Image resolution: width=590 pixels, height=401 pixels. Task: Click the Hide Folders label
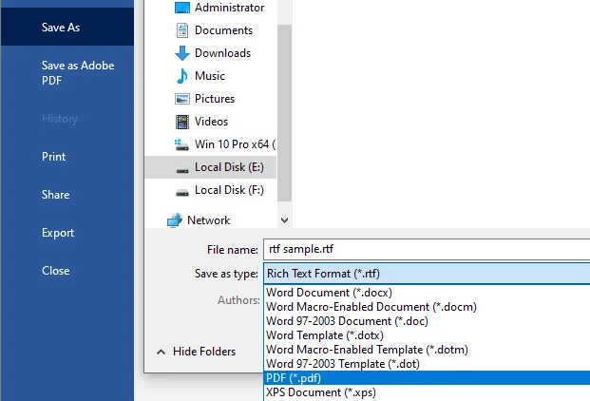click(x=204, y=352)
